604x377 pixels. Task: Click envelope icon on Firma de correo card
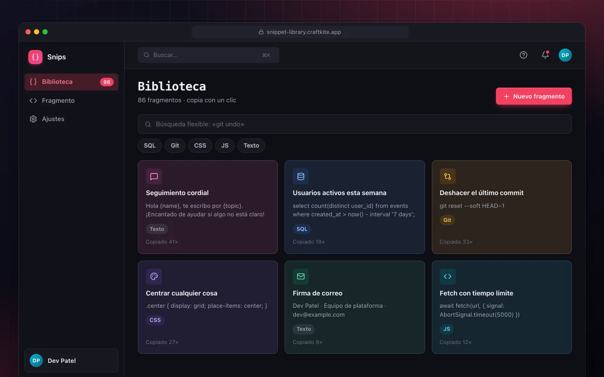pyautogui.click(x=301, y=277)
